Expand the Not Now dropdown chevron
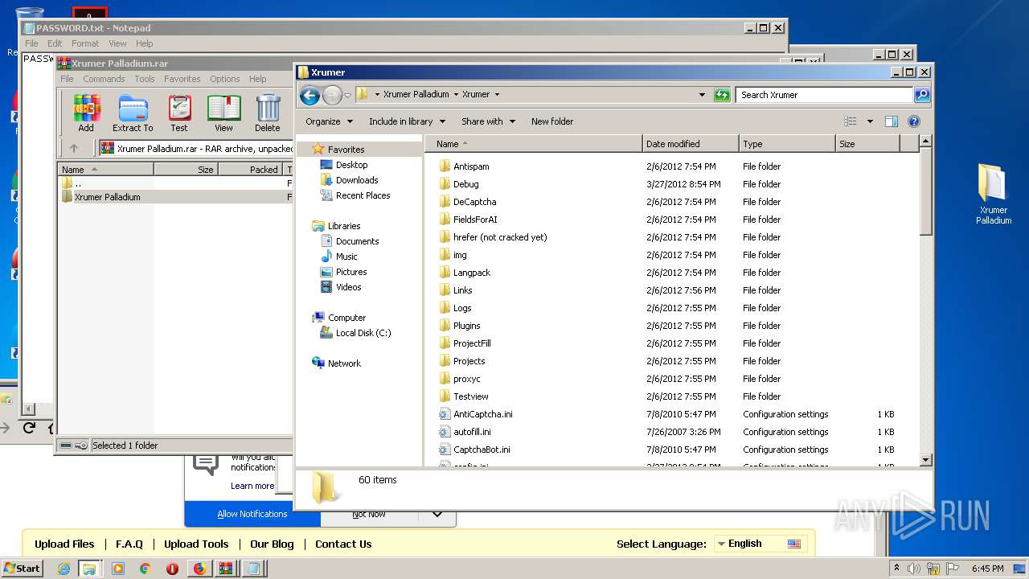 tap(437, 514)
